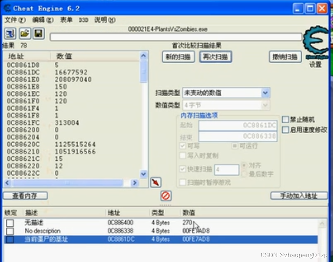This screenshot has width=333, height=262.
Task: Click the 手动加入地址 button
Action: pyautogui.click(x=299, y=195)
